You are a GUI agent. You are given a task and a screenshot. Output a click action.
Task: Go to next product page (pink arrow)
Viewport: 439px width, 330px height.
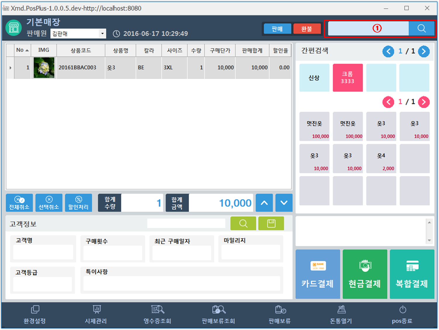424,102
